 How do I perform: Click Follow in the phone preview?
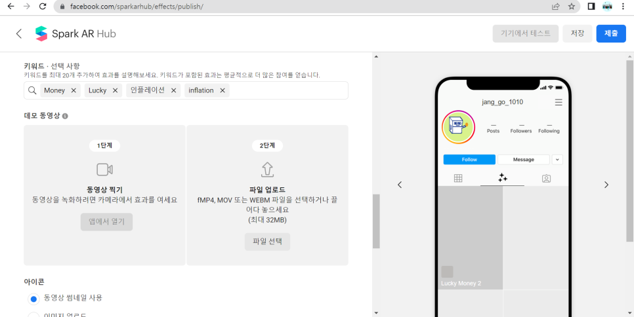[469, 160]
